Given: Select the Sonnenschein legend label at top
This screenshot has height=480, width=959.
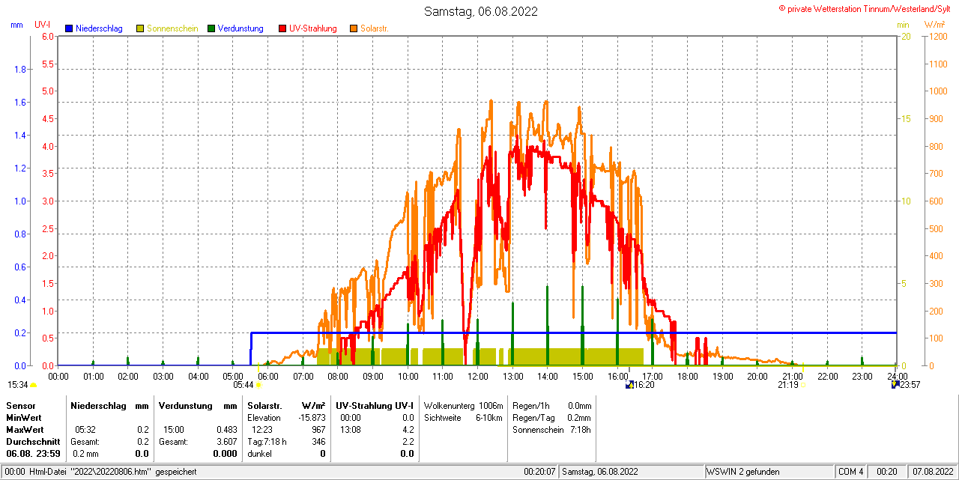Looking at the screenshot, I should [172, 28].
